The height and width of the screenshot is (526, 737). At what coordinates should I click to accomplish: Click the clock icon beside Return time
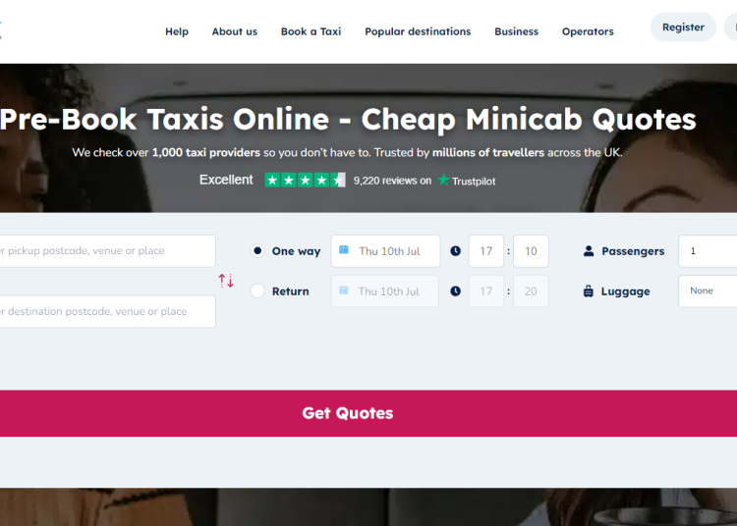click(x=455, y=291)
